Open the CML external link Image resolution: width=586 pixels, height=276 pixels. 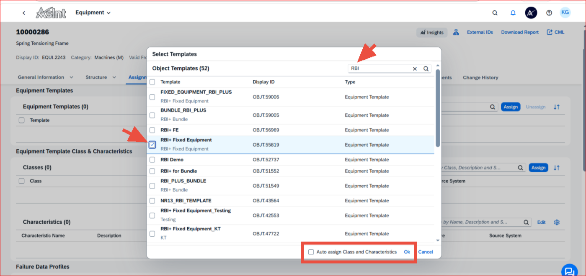click(x=555, y=32)
